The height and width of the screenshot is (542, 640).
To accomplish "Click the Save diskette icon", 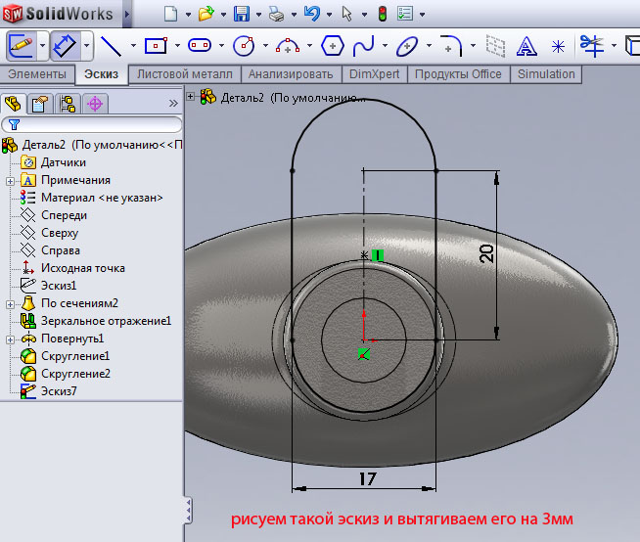I will pos(243,14).
